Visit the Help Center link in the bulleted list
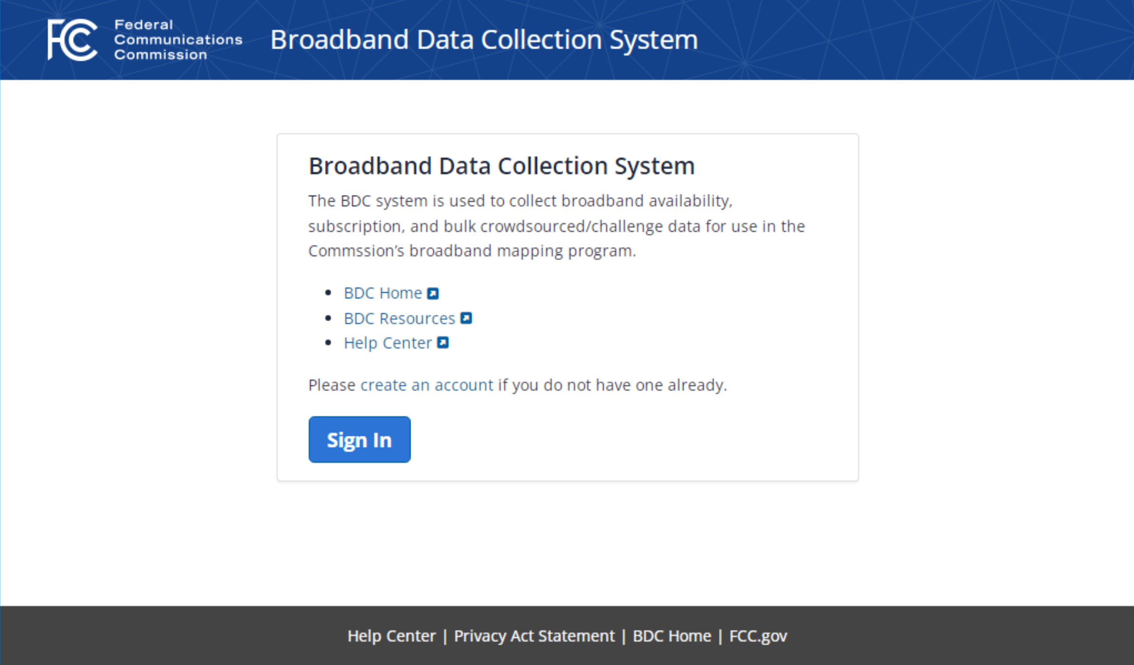Viewport: 1134px width, 665px height. [387, 343]
